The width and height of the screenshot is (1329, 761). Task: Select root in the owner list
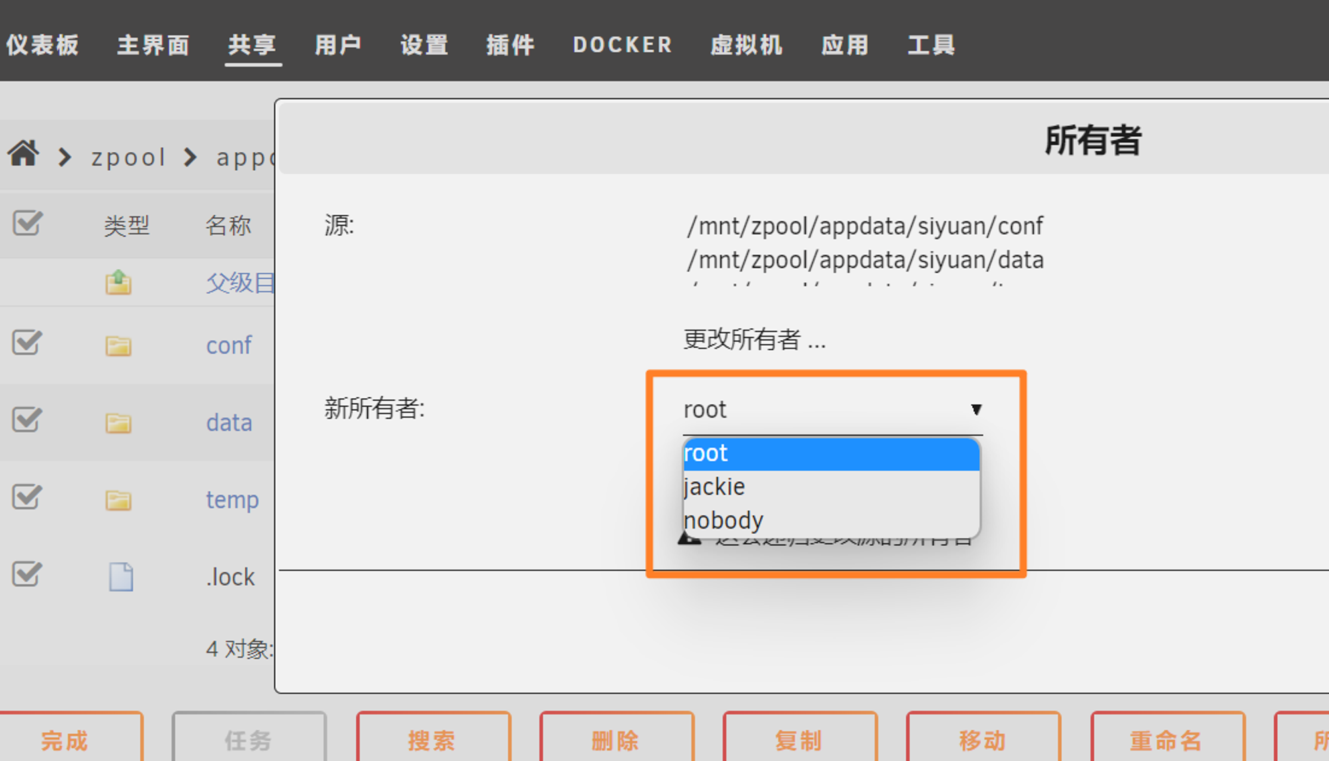pyautogui.click(x=831, y=453)
